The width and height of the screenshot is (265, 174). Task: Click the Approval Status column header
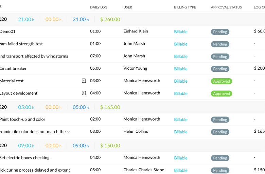tap(226, 7)
